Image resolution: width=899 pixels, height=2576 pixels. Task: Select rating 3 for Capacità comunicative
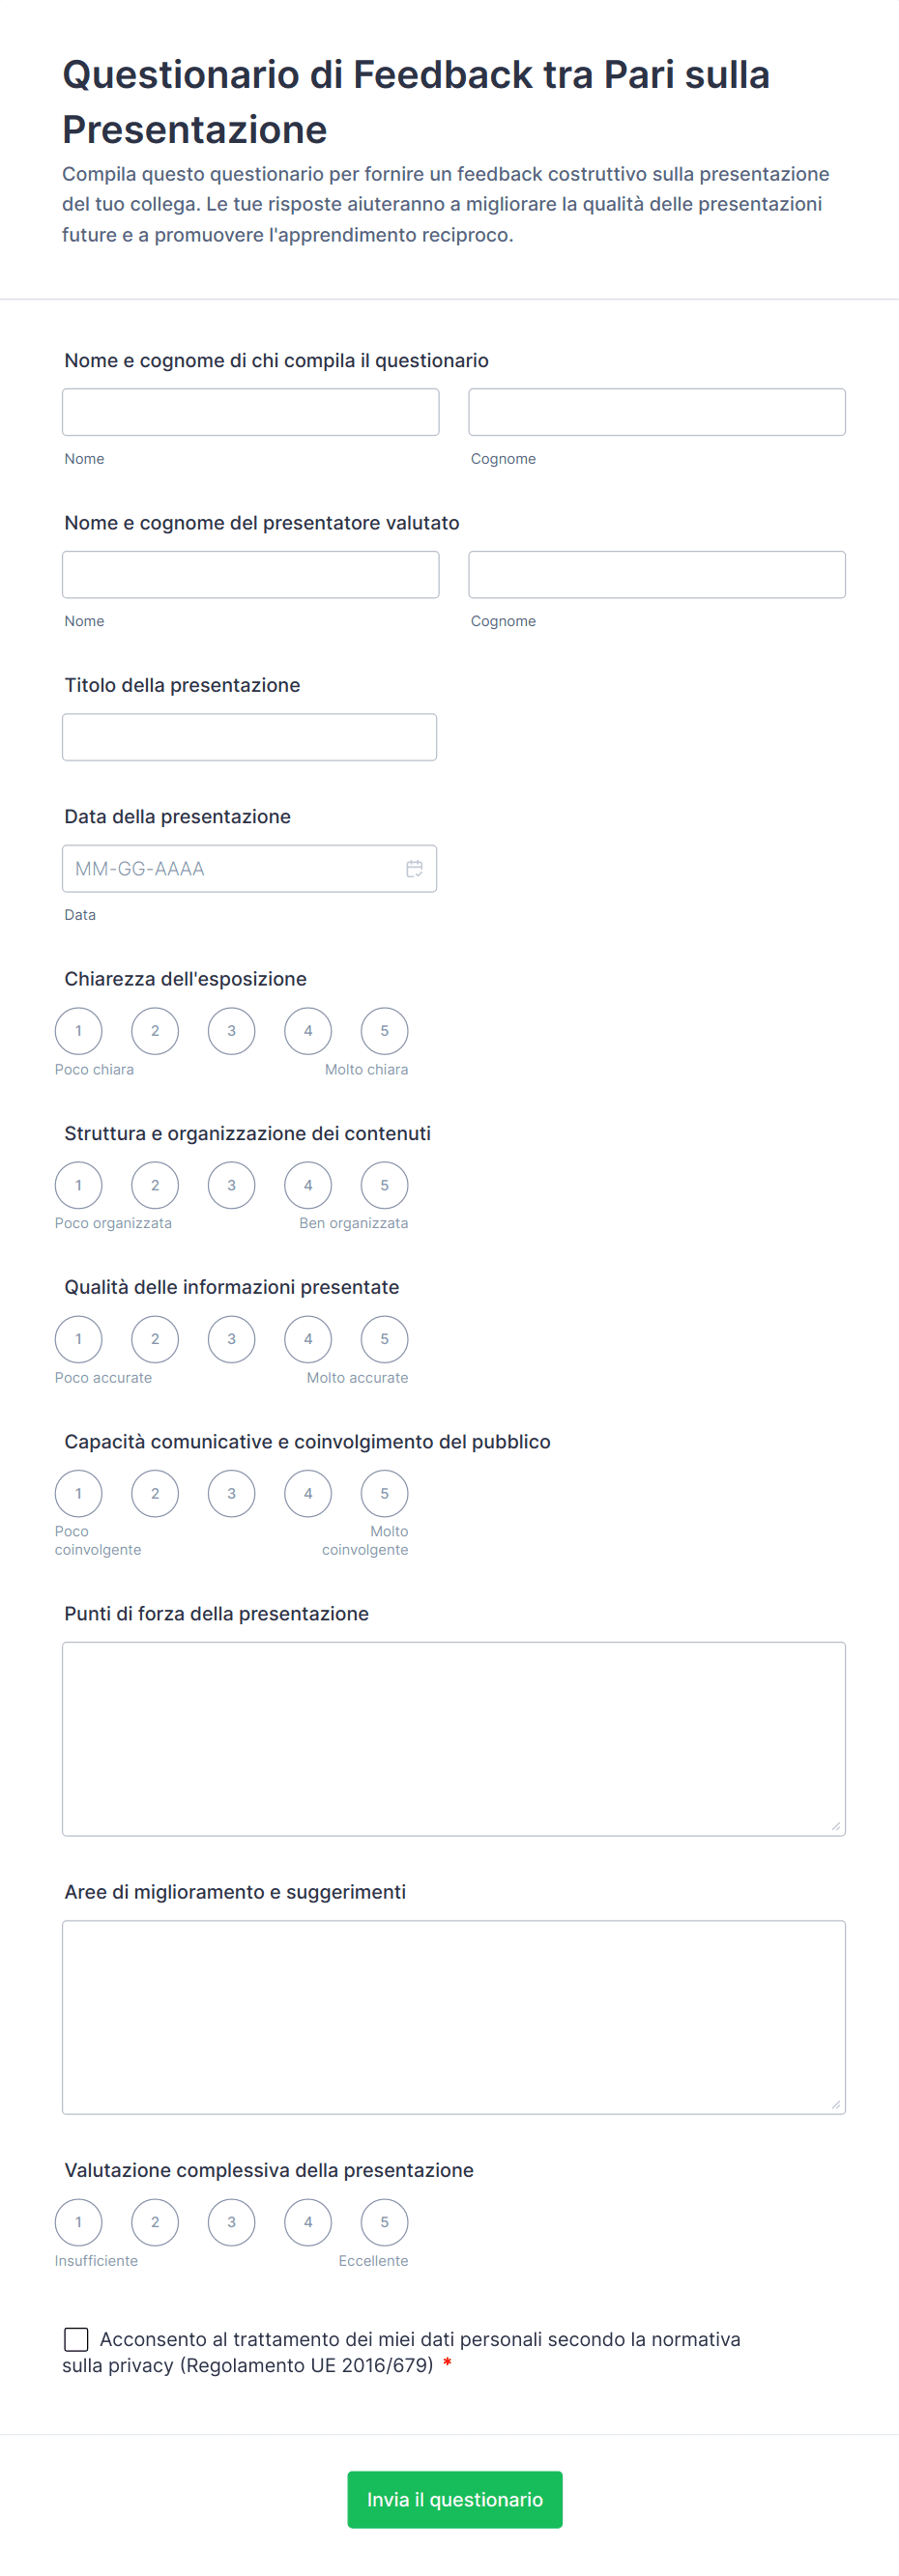point(231,1493)
